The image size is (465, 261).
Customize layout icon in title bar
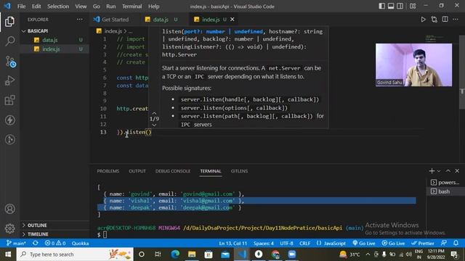click(413, 7)
